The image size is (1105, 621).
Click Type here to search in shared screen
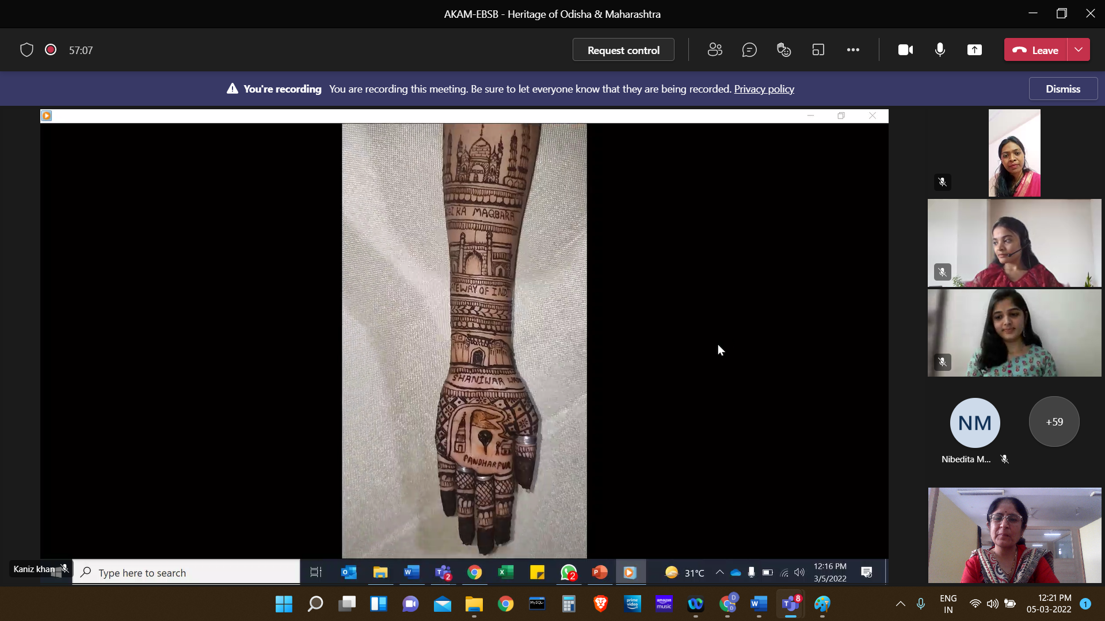[186, 573]
